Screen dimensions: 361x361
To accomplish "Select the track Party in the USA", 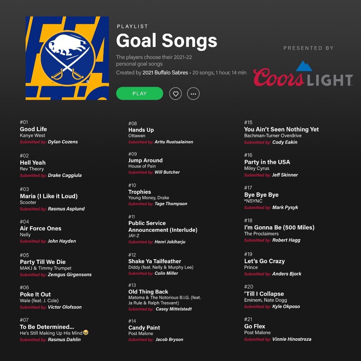I will (267, 162).
